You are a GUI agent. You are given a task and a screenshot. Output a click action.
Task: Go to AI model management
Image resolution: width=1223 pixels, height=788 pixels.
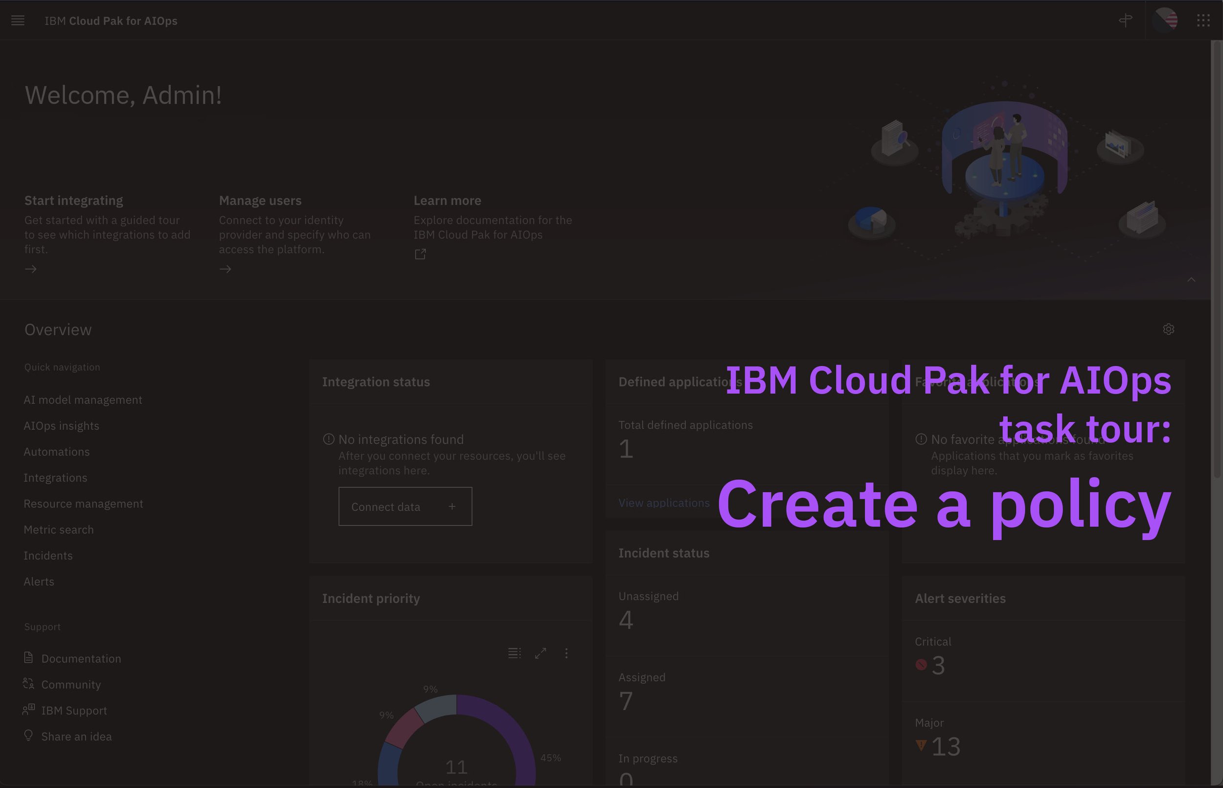pos(83,399)
